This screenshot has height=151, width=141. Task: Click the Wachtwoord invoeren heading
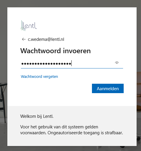pos(56,51)
